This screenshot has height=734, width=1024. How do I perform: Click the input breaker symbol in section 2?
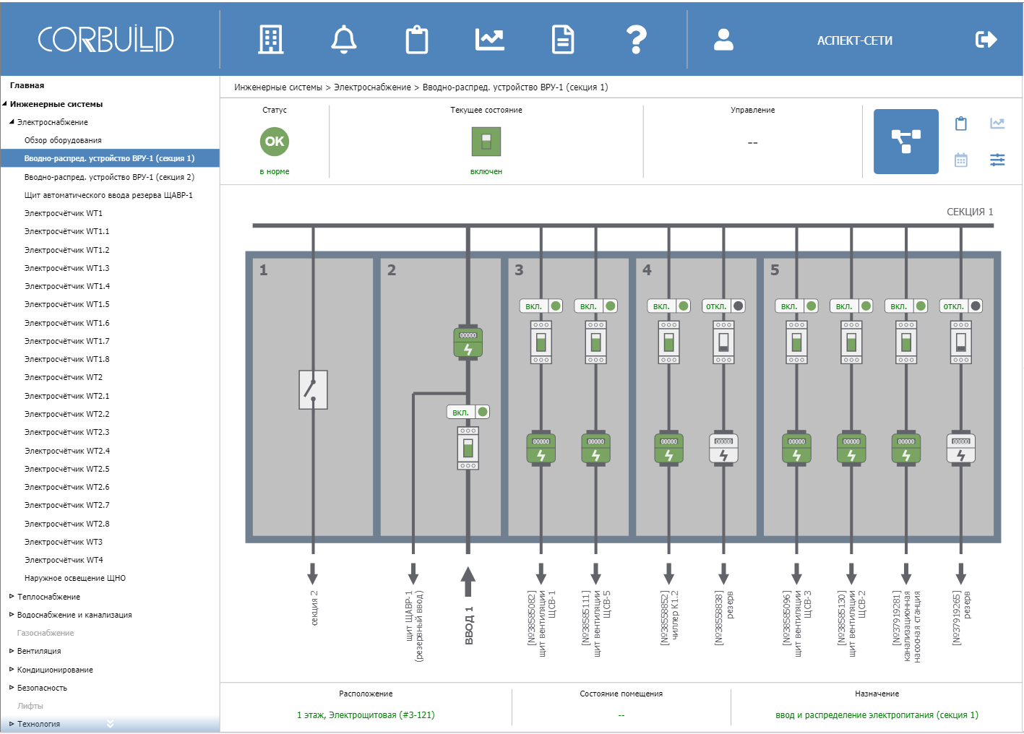pos(468,449)
